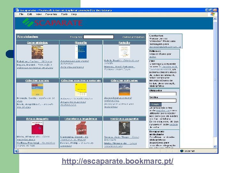Click the vertical scrollbar thumb

(215, 79)
